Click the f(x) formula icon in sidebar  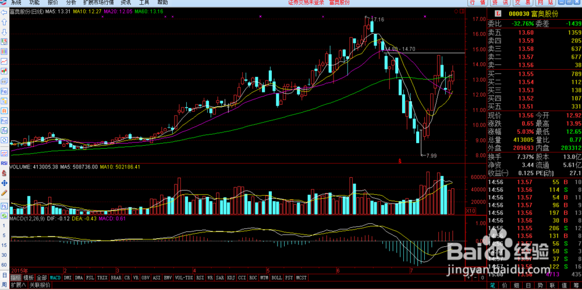point(4,130)
